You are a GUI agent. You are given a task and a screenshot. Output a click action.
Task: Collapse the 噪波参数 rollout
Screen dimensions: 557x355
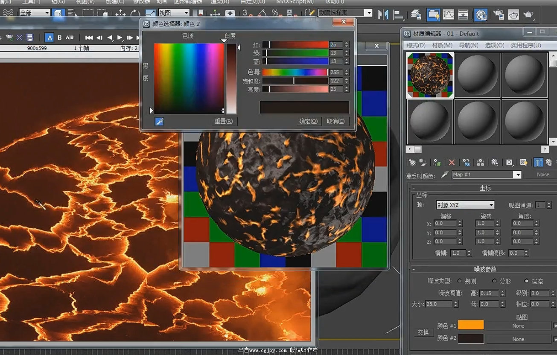484,269
